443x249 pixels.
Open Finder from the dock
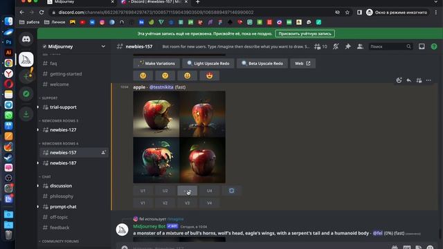[8, 21]
